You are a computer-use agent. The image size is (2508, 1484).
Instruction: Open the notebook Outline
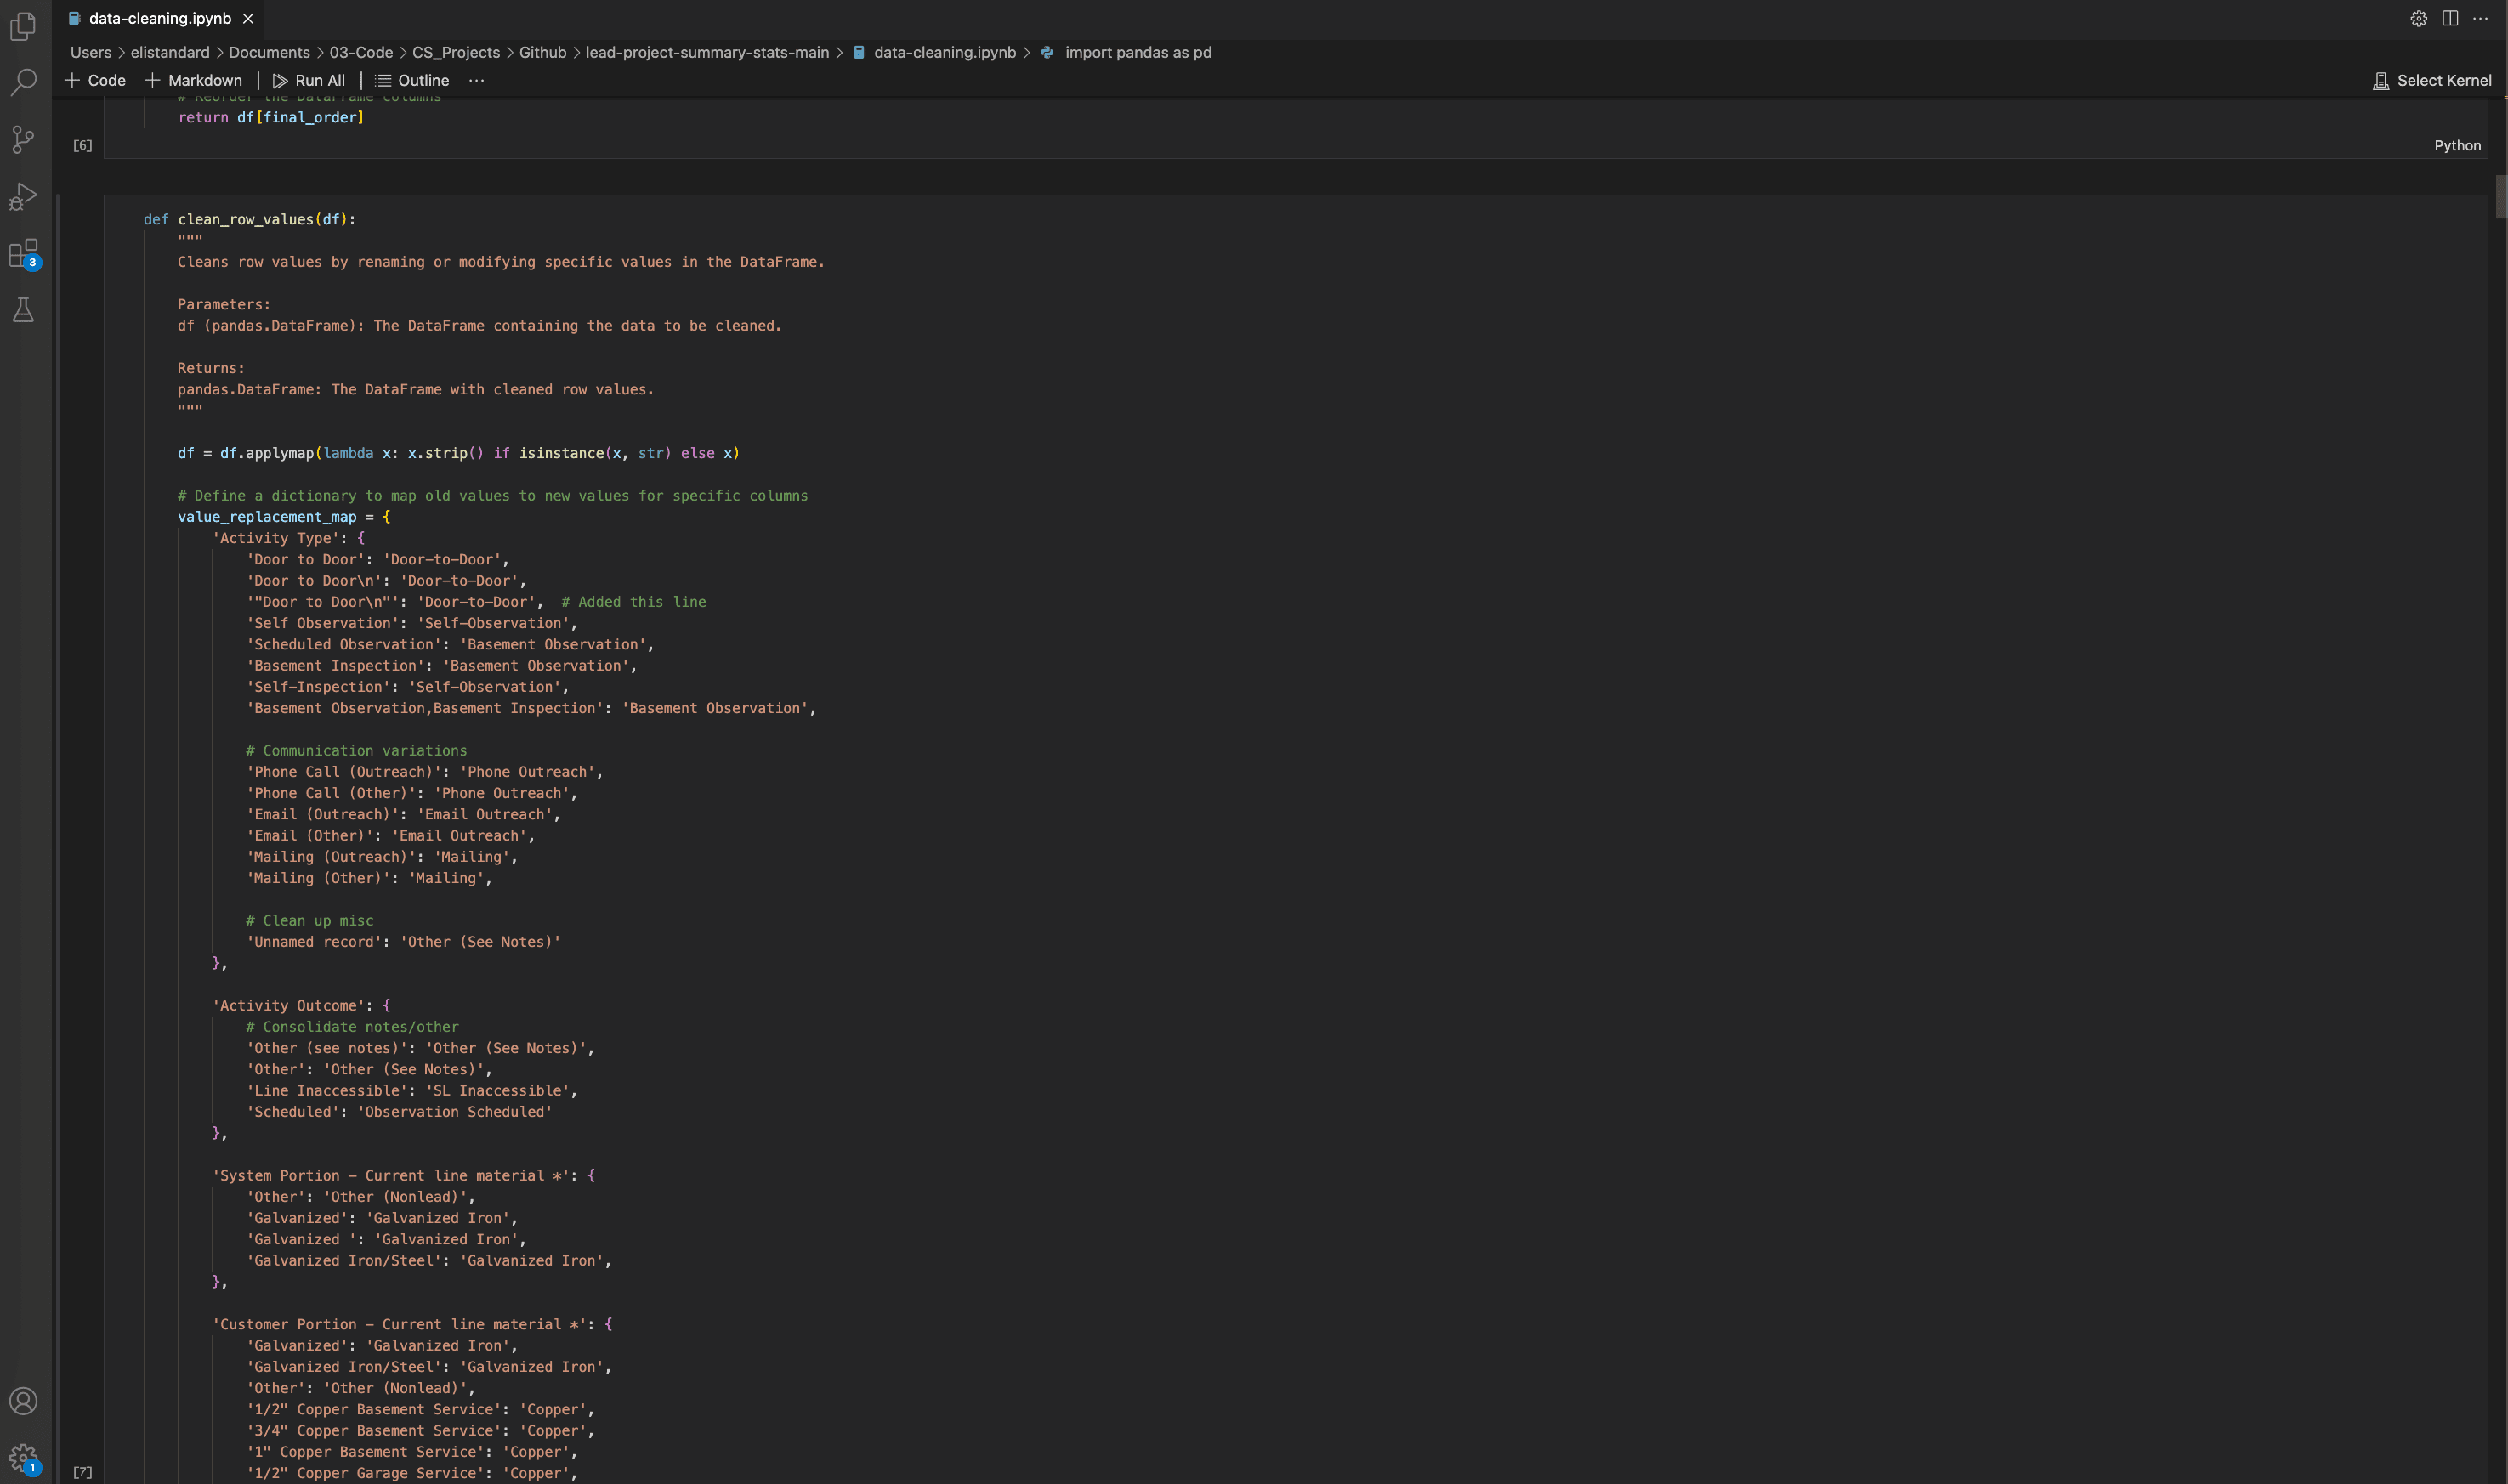412,80
